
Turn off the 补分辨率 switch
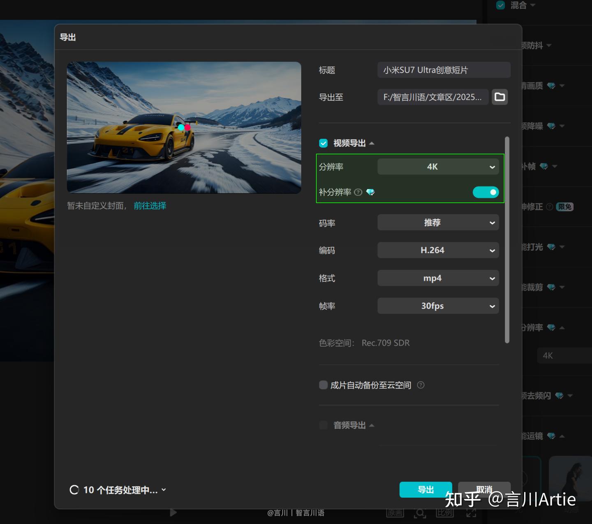(486, 192)
